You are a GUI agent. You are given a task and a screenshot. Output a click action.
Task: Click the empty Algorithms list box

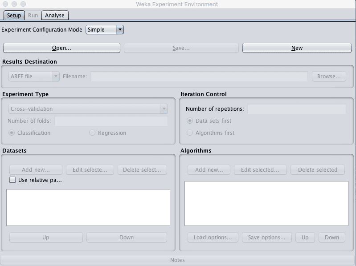coord(266,203)
